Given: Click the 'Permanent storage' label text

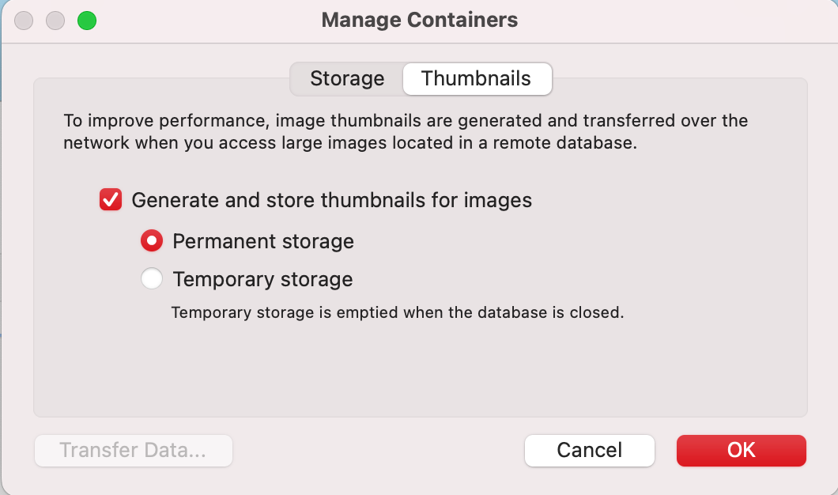Looking at the screenshot, I should [x=262, y=241].
